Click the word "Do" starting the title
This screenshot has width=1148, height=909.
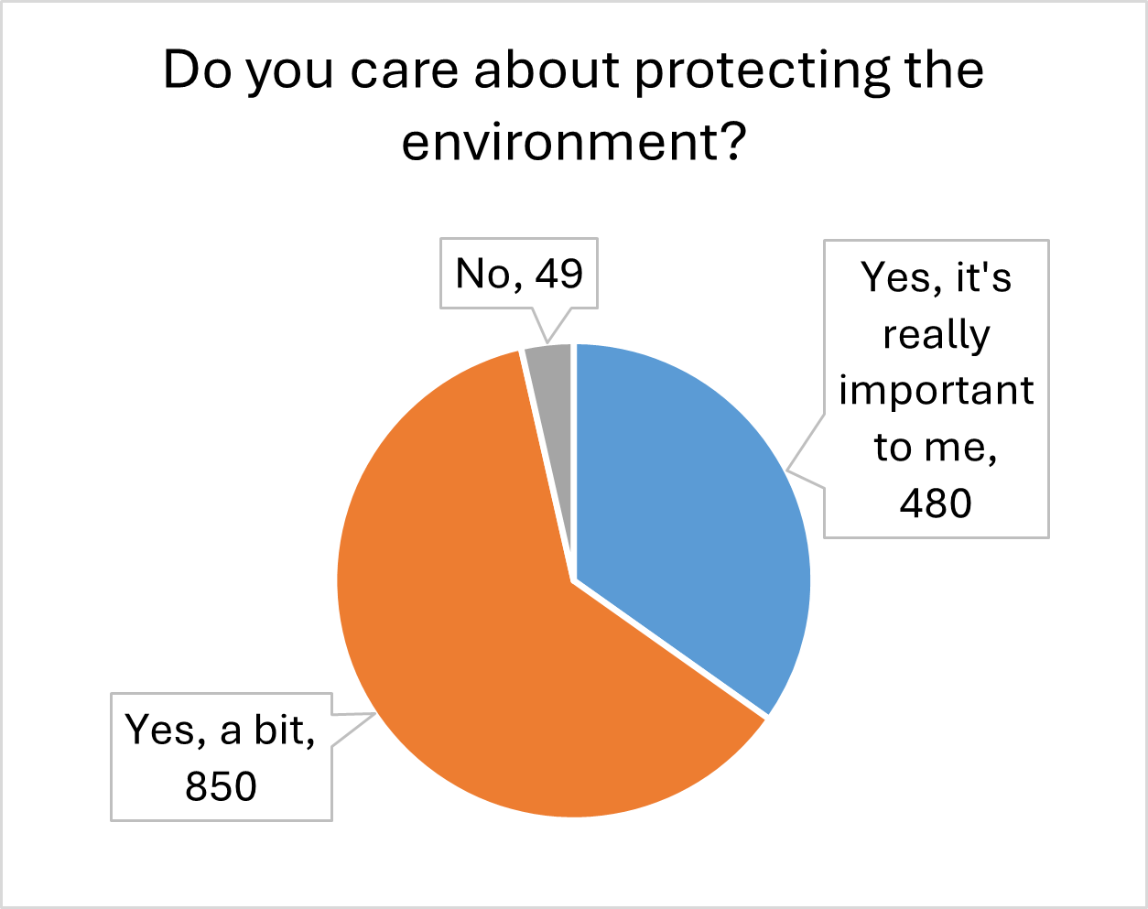point(197,70)
